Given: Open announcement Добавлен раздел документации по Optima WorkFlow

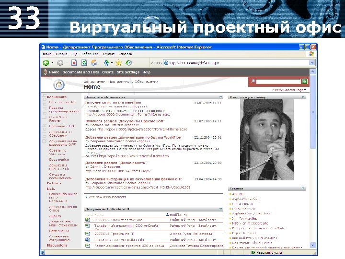Looking at the screenshot, I should tap(133, 138).
